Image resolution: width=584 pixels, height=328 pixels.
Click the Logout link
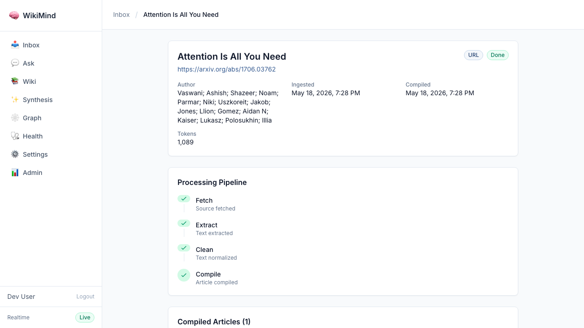click(x=85, y=297)
